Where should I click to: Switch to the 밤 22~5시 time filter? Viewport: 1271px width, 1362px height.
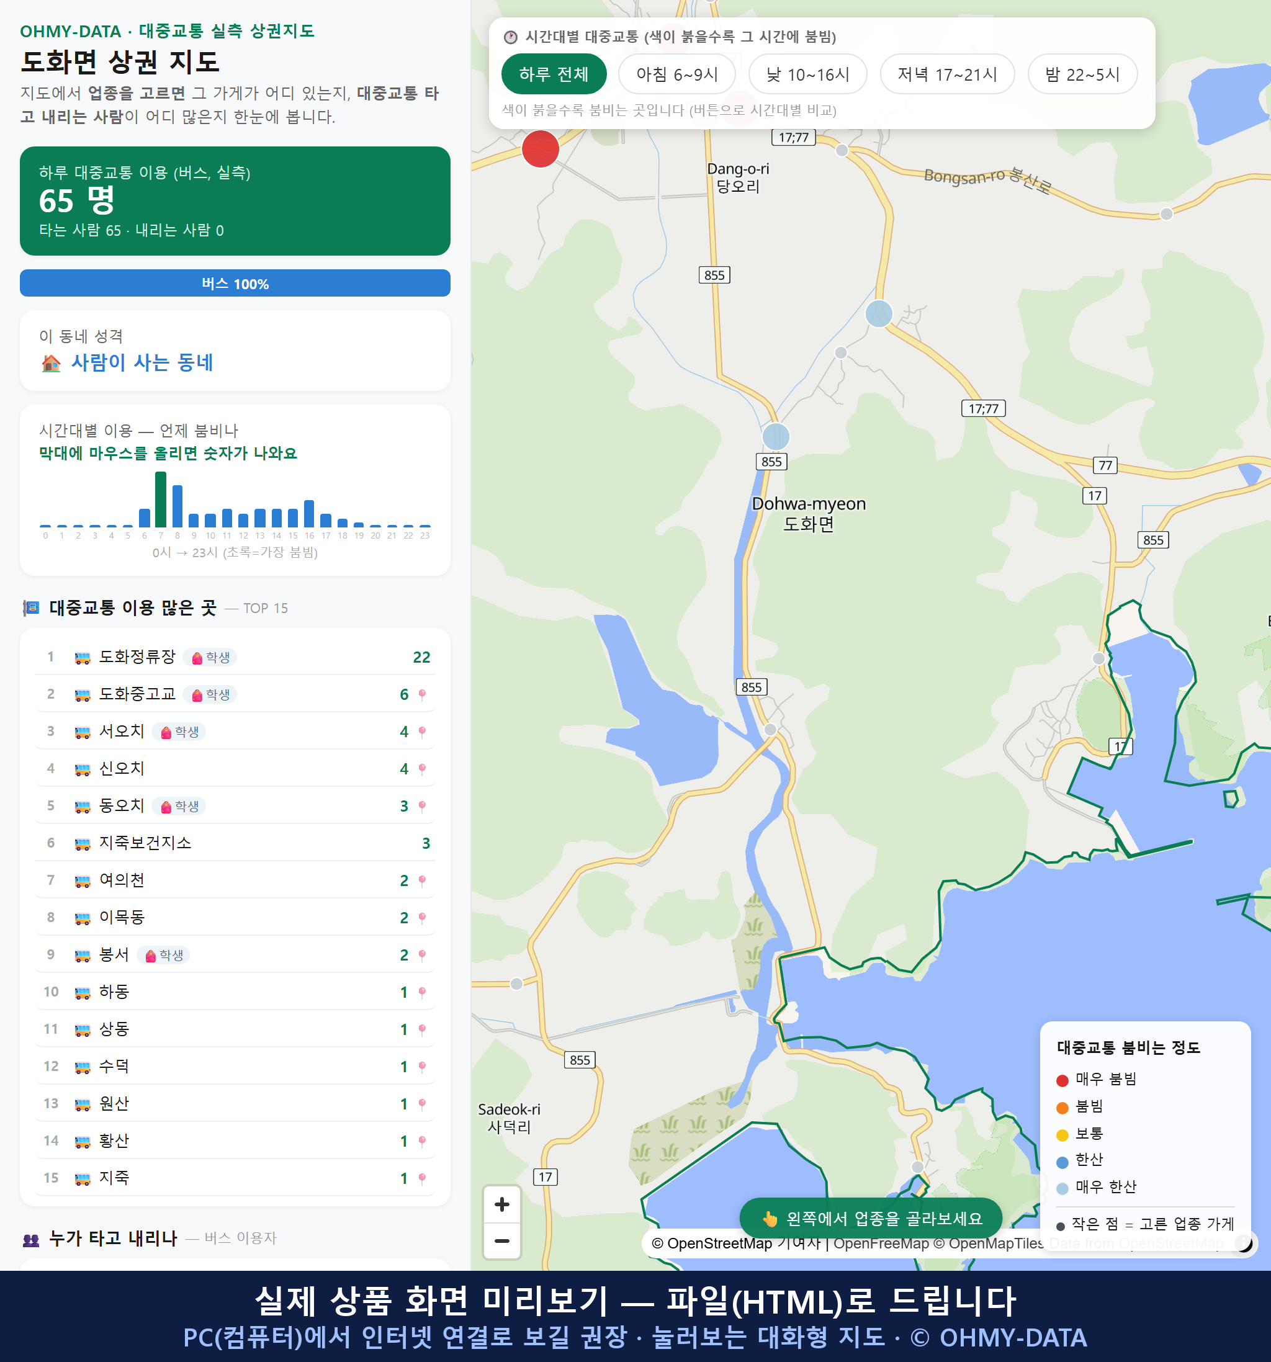pos(1082,74)
